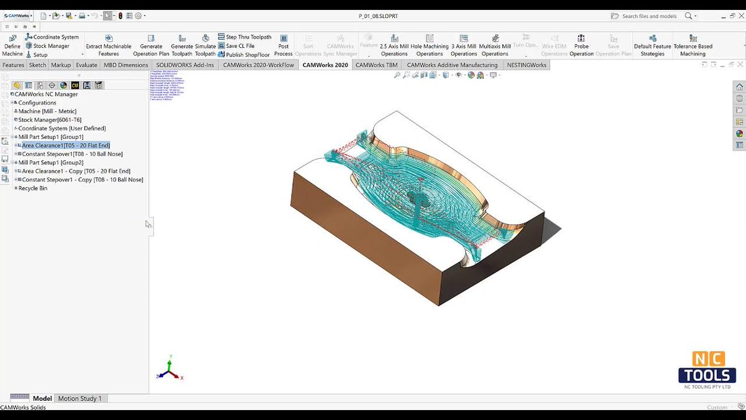
Task: Click the Edit Appearance sphere icon
Action: (471, 75)
